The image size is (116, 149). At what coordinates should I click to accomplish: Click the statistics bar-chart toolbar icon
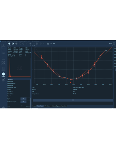pyautogui.click(x=48, y=44)
